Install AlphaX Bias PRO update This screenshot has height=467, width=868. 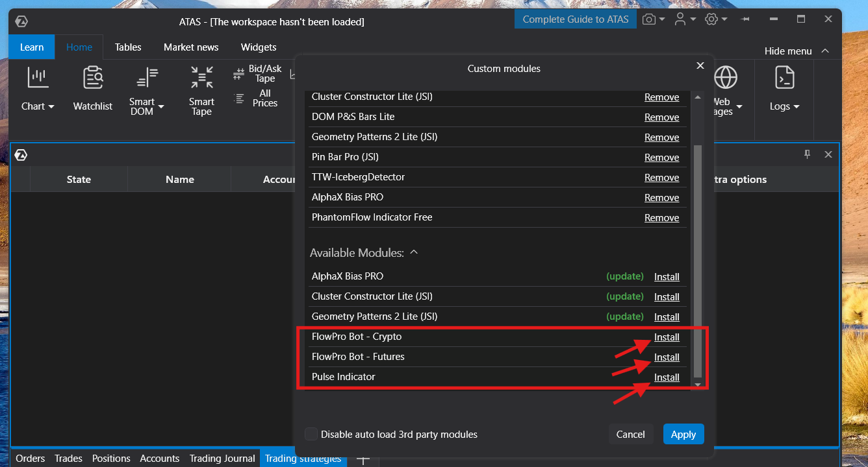[667, 277]
